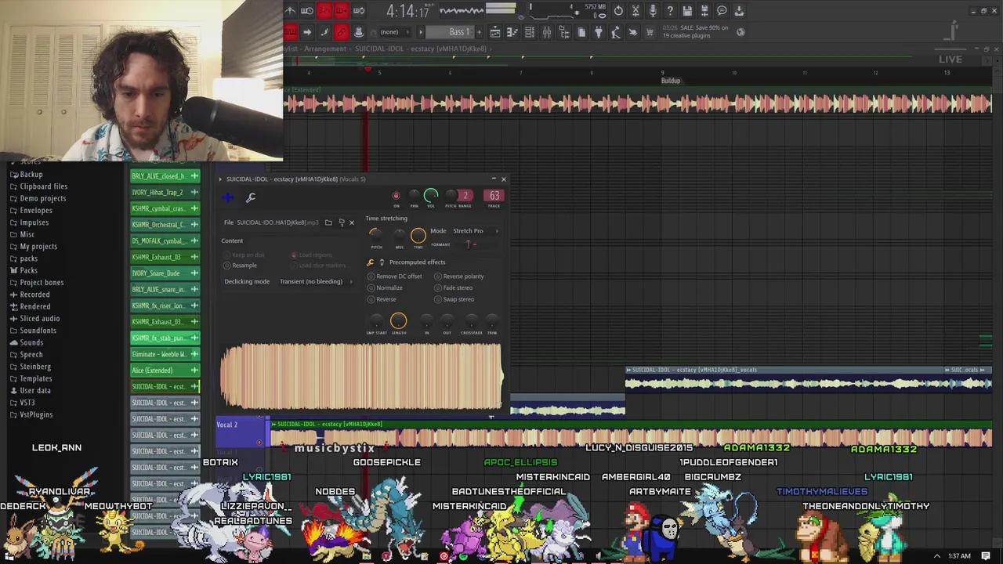Click the folder icon to browse sample file
Image resolution: width=1003 pixels, height=564 pixels.
(328, 222)
